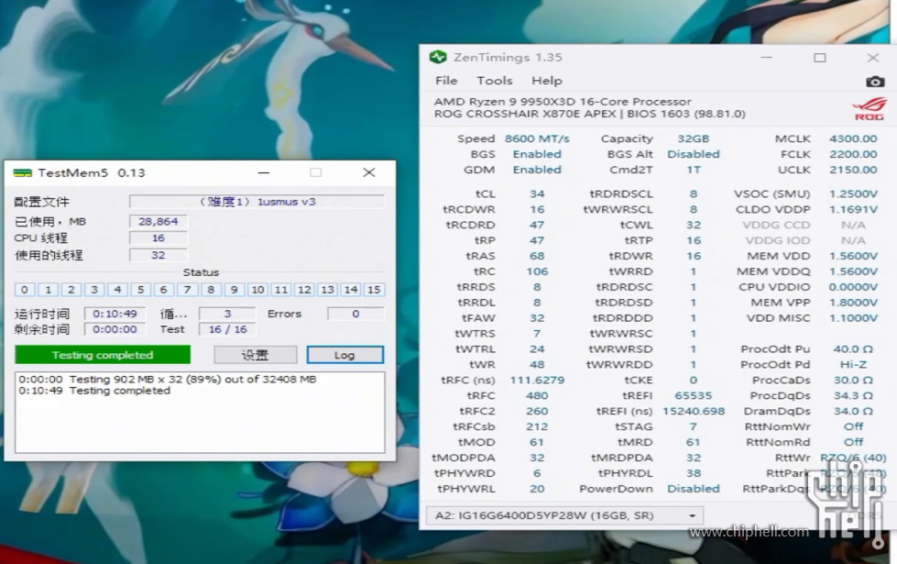Click the TestMem5 title bar icon
Image resolution: width=897 pixels, height=564 pixels.
(x=22, y=172)
